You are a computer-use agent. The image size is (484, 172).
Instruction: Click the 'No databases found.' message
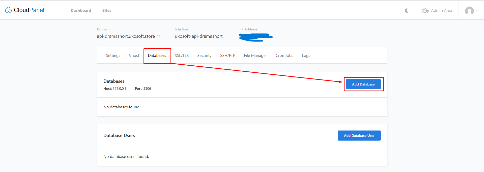coord(122,107)
